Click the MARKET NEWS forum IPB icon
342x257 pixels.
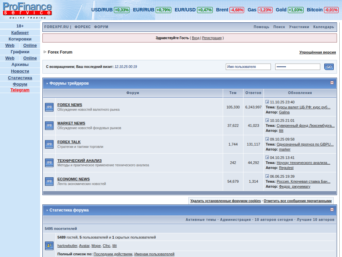[x=49, y=125]
